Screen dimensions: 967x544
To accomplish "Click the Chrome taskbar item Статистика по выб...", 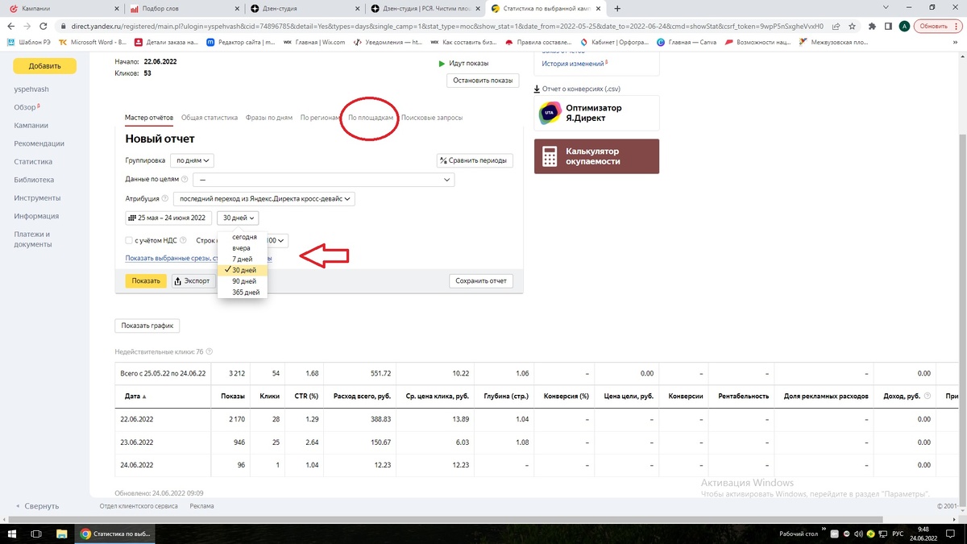I will tap(116, 534).
